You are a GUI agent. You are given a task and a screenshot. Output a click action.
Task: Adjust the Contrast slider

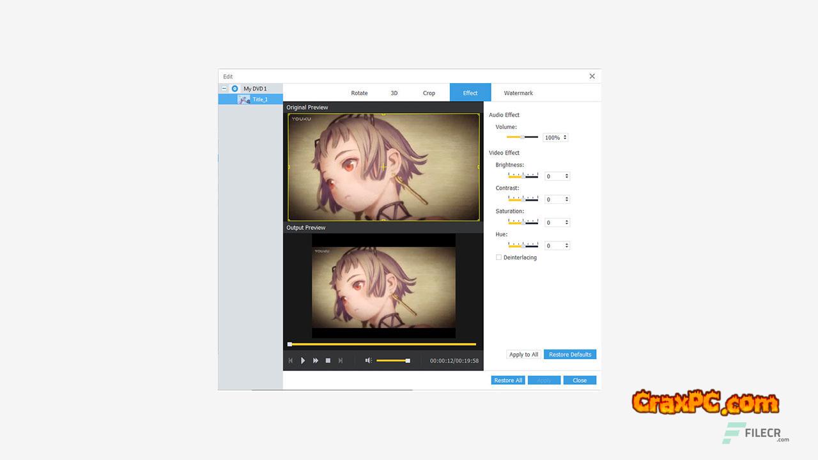coord(523,199)
